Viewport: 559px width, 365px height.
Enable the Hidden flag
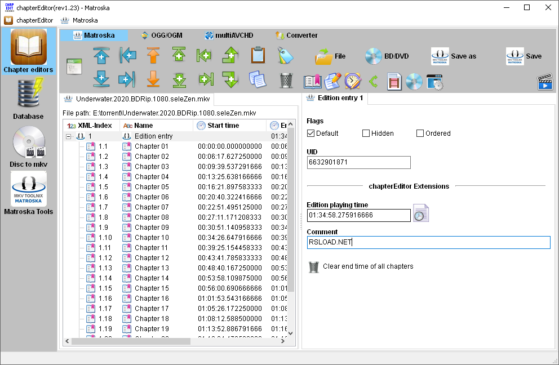(x=365, y=133)
